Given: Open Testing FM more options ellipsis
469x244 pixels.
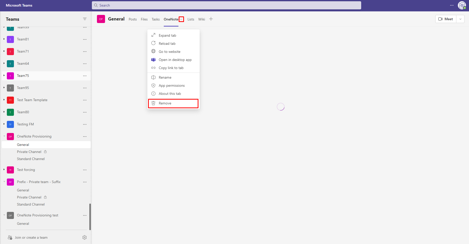Looking at the screenshot, I should tap(85, 124).
